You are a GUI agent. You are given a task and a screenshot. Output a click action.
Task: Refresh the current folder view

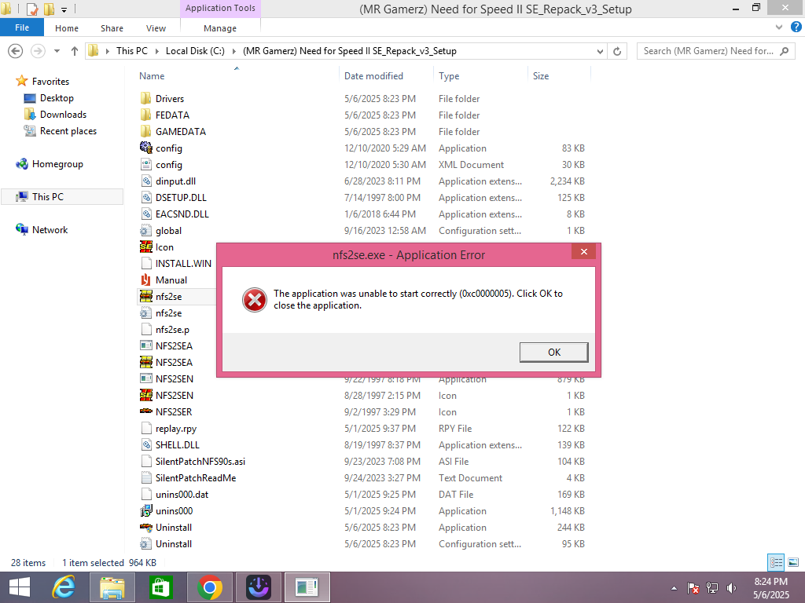[617, 51]
